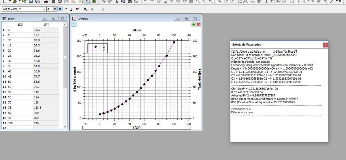The width and height of the screenshot is (346, 160).
Task: Close the Hoja de Resultados window
Action: [x=325, y=45]
